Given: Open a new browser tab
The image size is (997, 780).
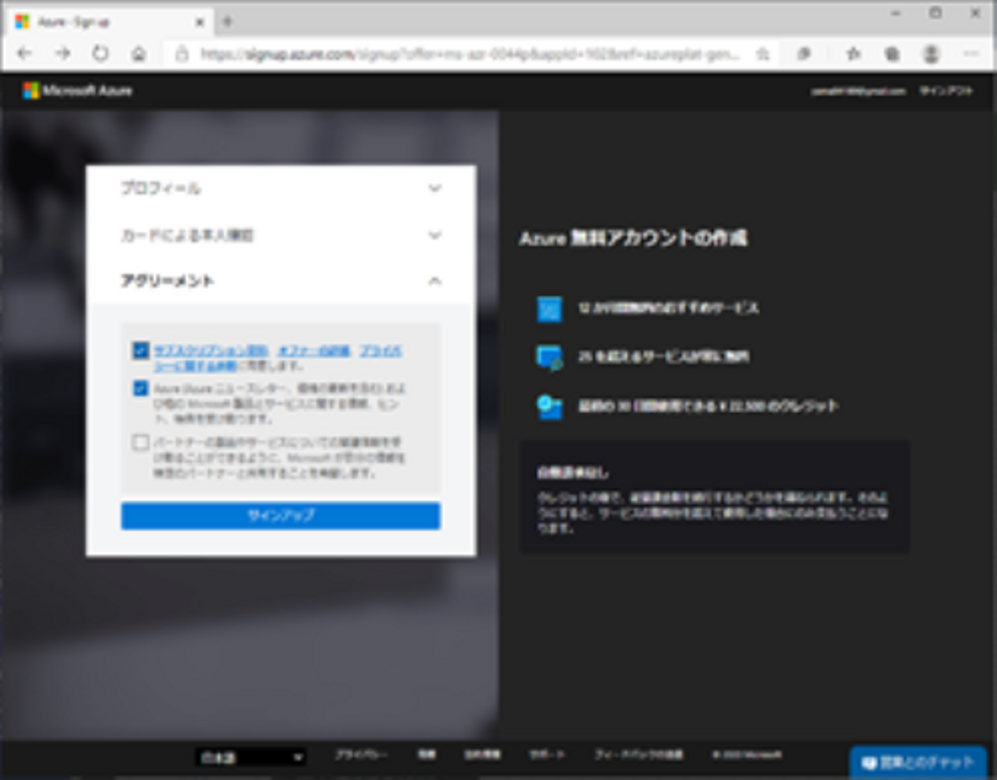Looking at the screenshot, I should (227, 22).
